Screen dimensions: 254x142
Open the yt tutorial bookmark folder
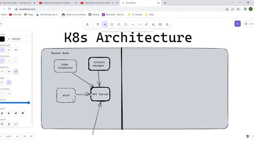pyautogui.click(x=135, y=15)
